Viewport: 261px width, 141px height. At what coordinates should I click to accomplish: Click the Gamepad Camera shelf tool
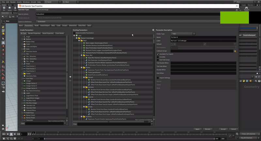coord(246,9)
